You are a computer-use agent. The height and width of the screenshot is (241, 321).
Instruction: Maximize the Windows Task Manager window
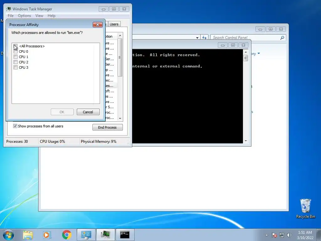click(114, 9)
